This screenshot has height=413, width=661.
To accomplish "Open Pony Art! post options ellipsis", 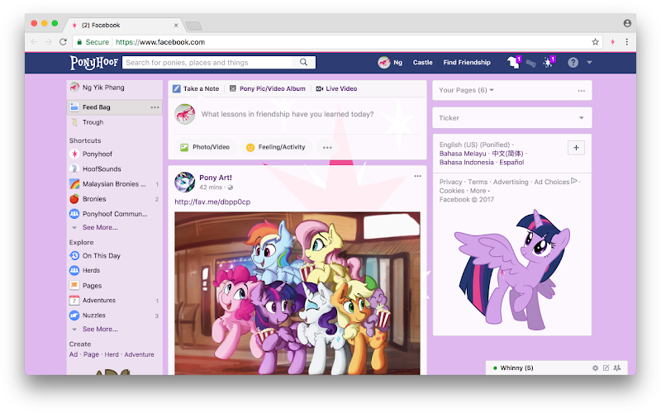I will 417,176.
